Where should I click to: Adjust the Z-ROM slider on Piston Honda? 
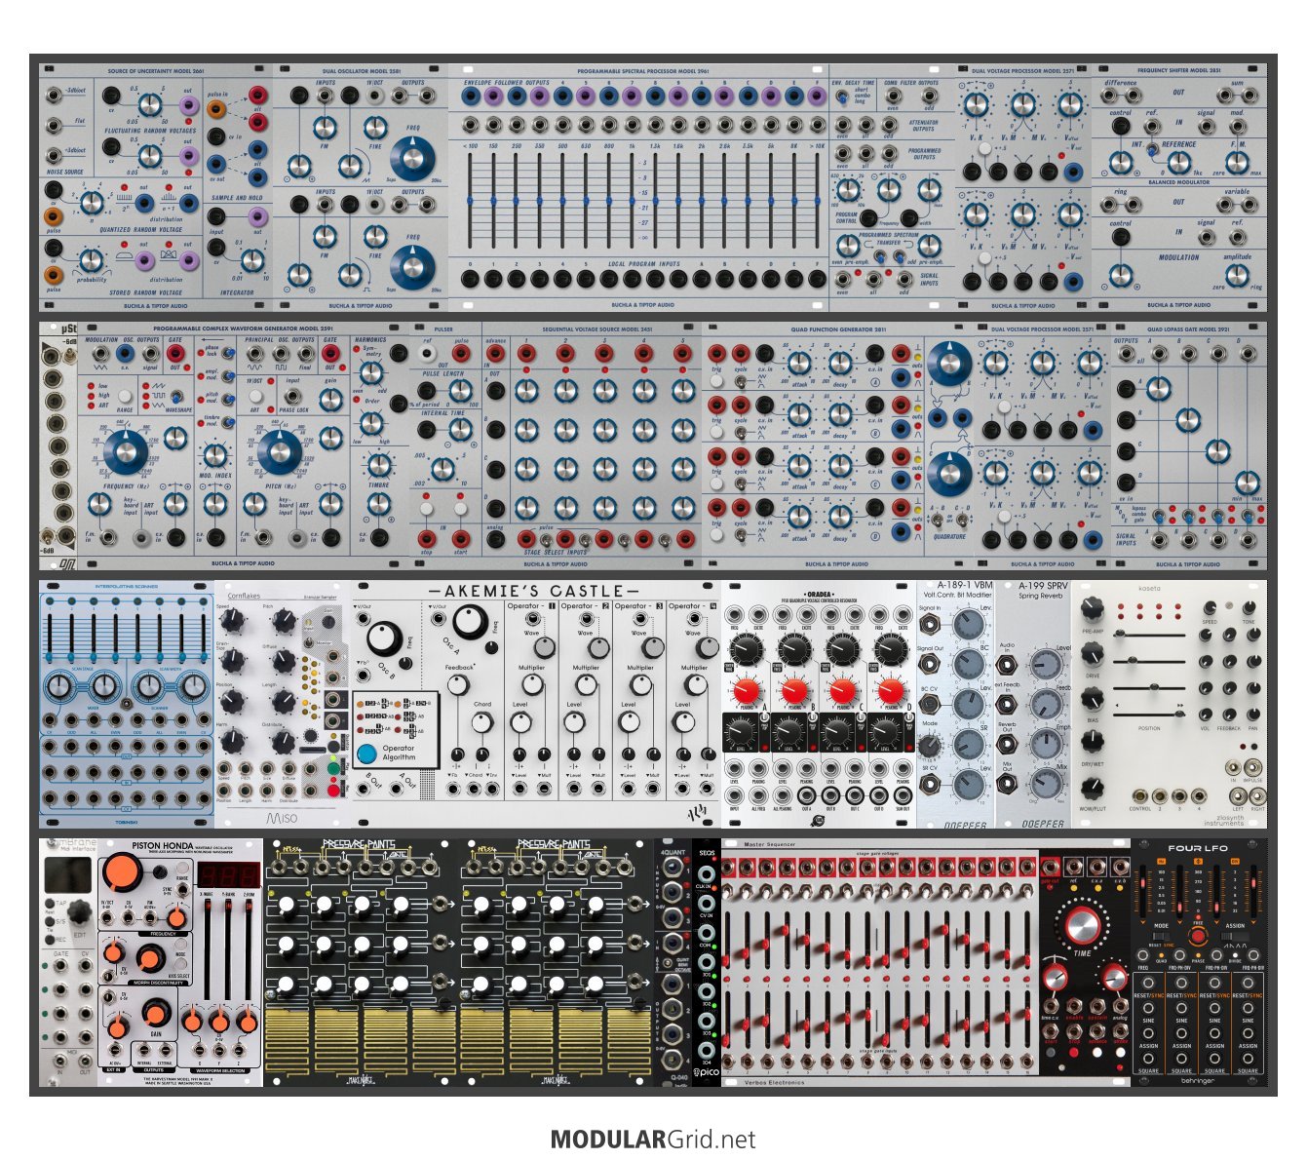click(x=249, y=950)
